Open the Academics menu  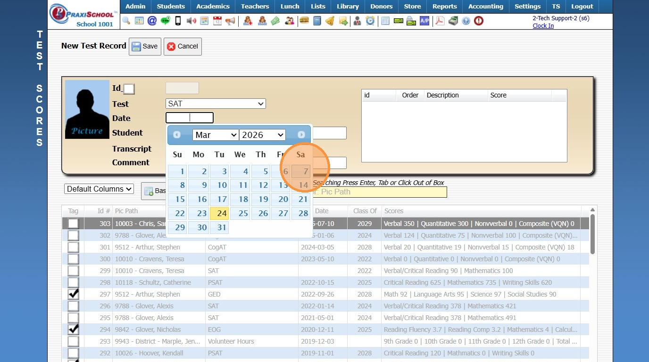point(213,7)
